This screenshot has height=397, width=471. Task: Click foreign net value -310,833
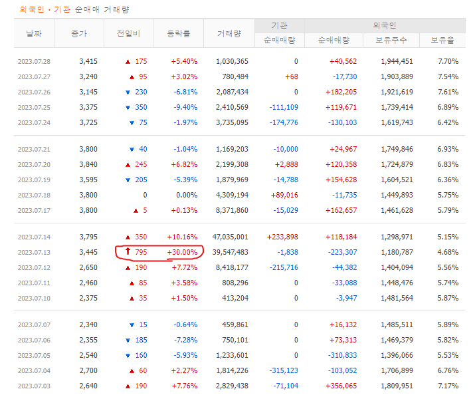342,355
